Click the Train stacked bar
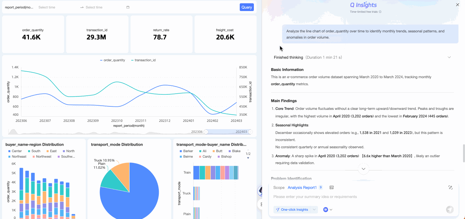The image size is (465, 219). (216, 173)
